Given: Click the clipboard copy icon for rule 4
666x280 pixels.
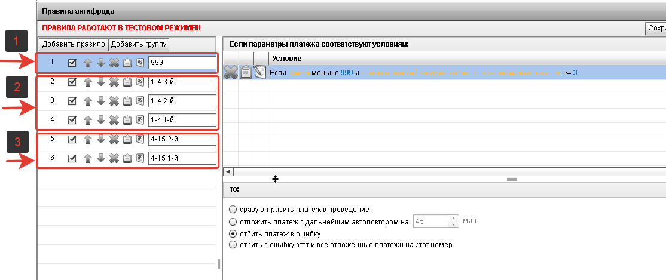Looking at the screenshot, I should click(127, 120).
